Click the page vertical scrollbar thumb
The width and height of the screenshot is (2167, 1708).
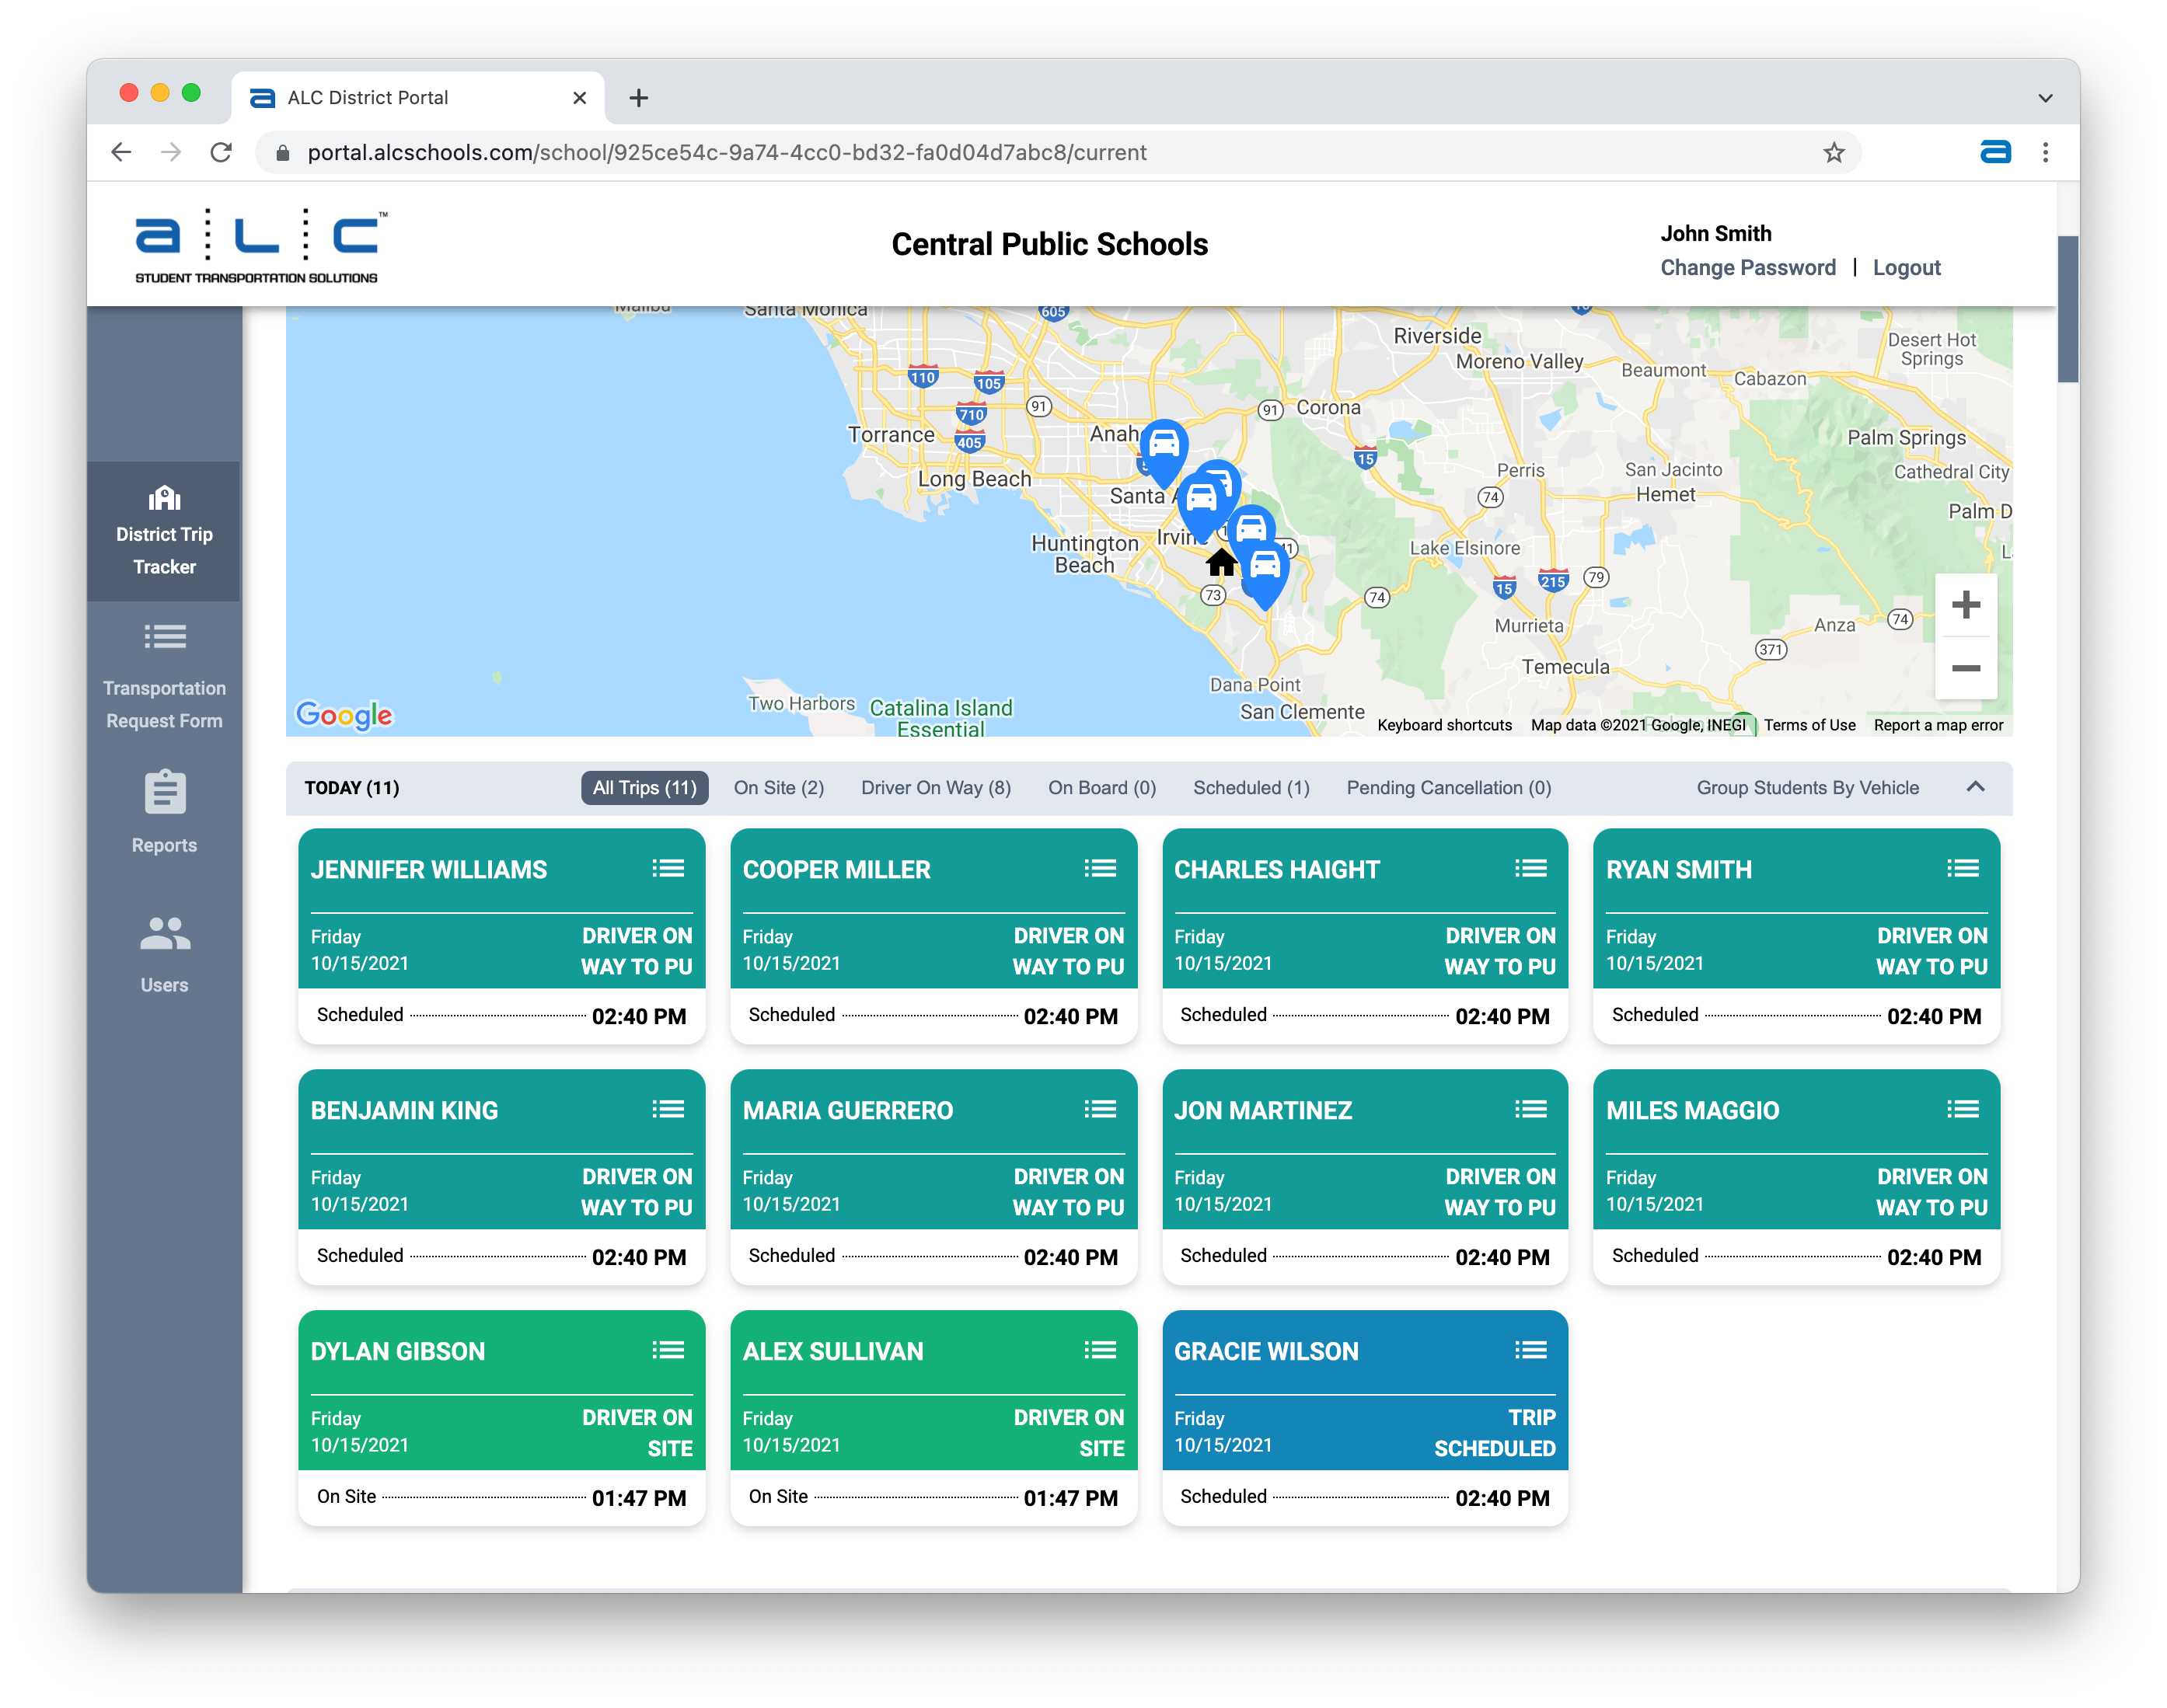click(2068, 309)
